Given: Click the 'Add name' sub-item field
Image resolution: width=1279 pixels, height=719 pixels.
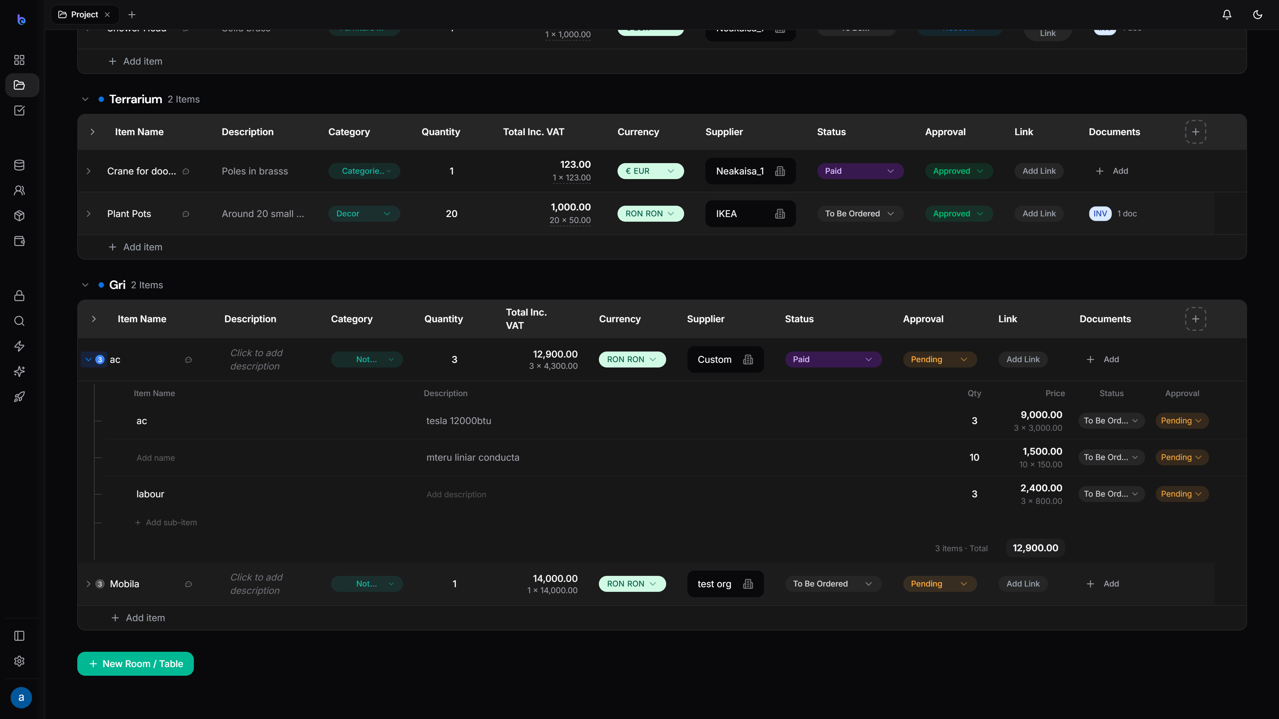Looking at the screenshot, I should 156,458.
